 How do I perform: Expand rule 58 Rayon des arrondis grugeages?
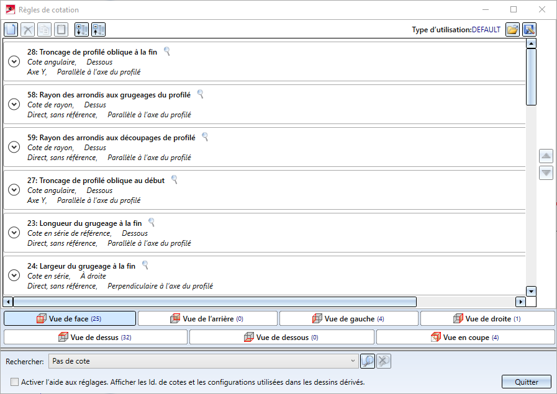(x=14, y=104)
